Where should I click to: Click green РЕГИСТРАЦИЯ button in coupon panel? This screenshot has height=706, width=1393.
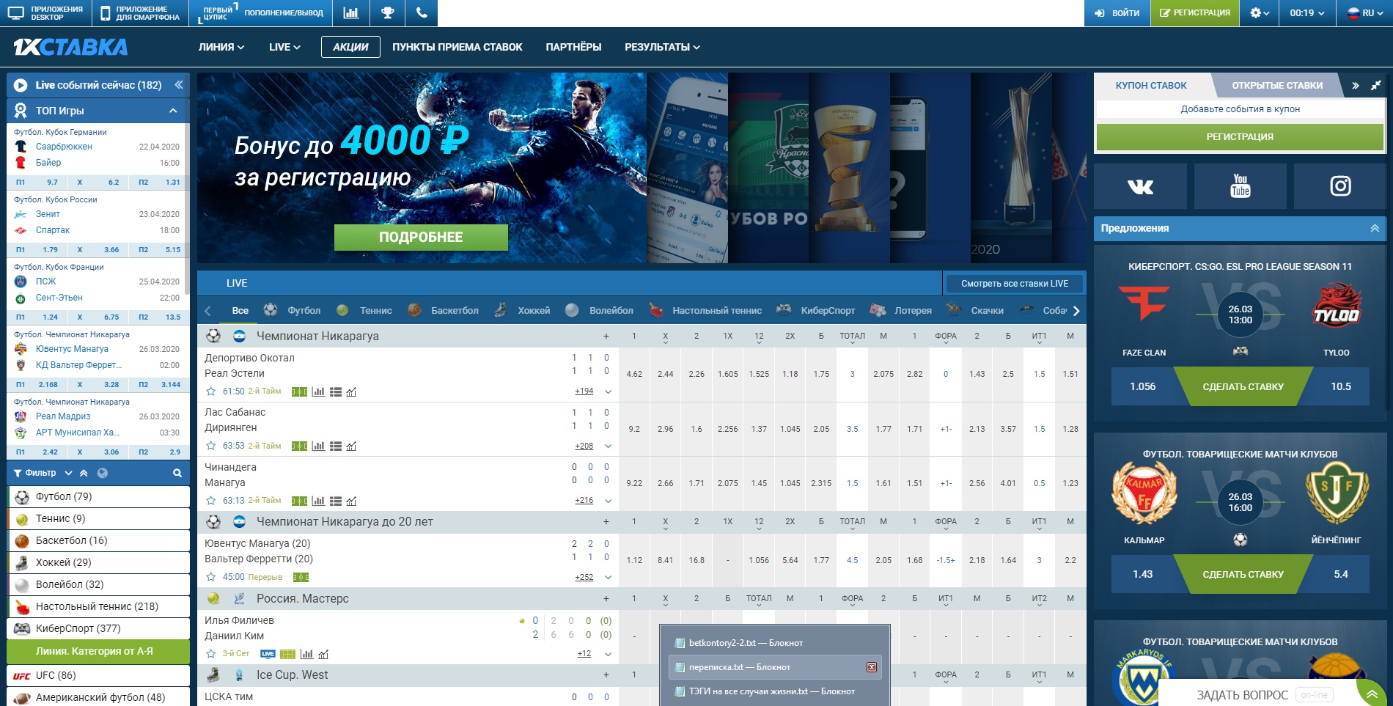(1240, 137)
